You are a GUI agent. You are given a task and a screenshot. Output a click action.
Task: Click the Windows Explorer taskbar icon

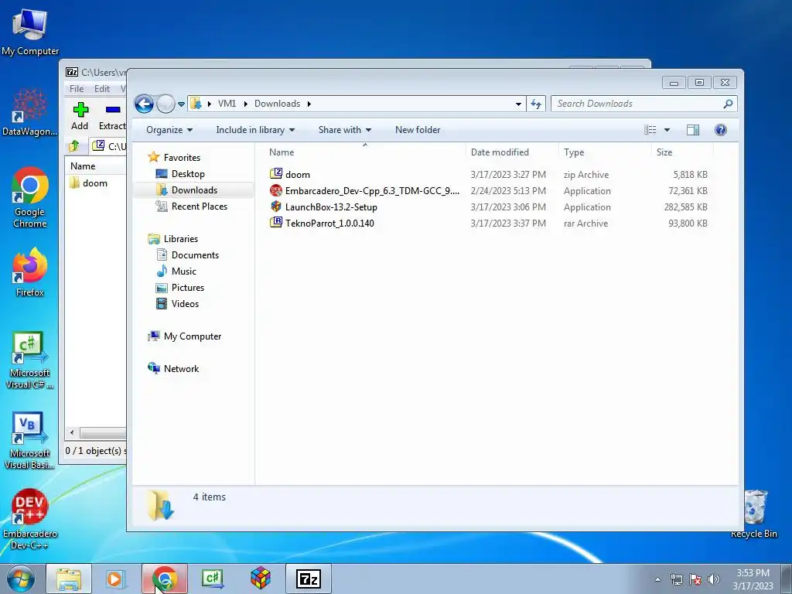pos(69,579)
